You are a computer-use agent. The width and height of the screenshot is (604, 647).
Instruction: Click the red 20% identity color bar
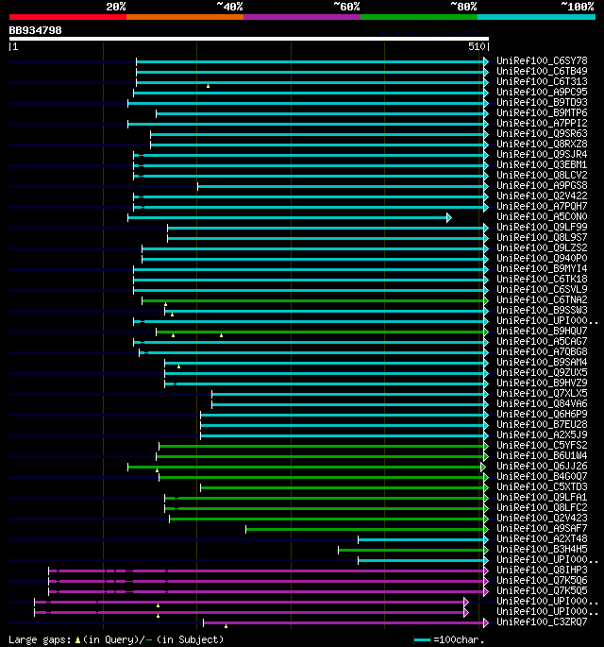click(x=68, y=17)
